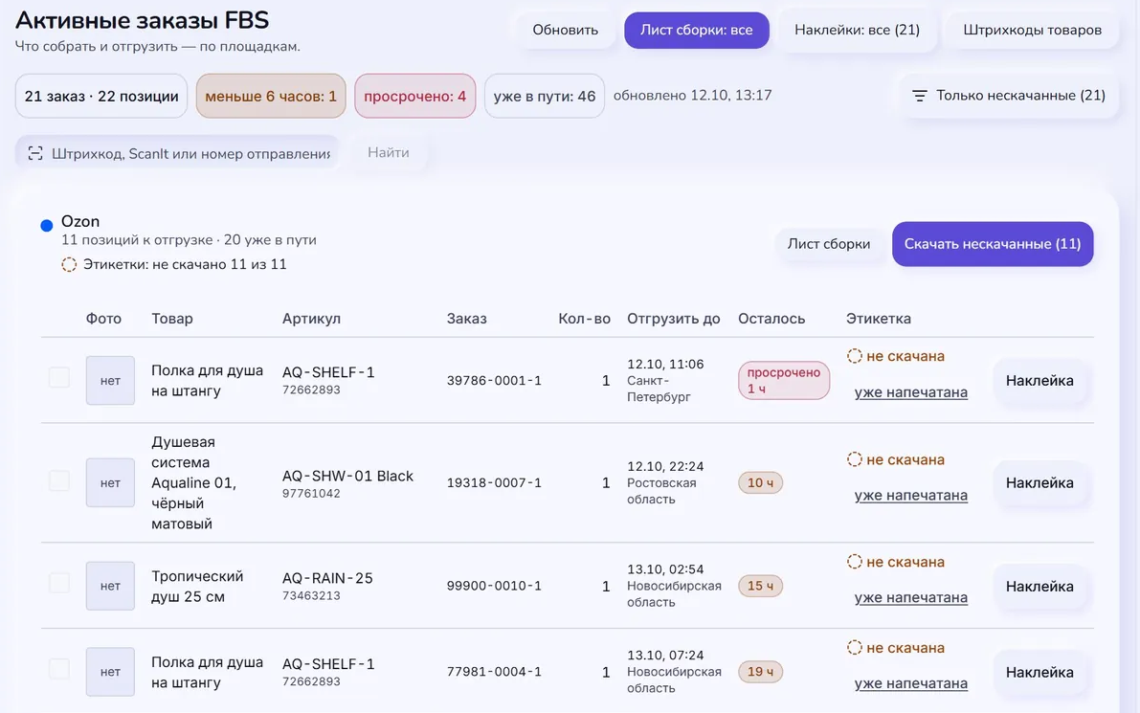This screenshot has height=713, width=1140.
Task: Select the 21 заказ · 22 позиции chip
Action: (x=101, y=96)
